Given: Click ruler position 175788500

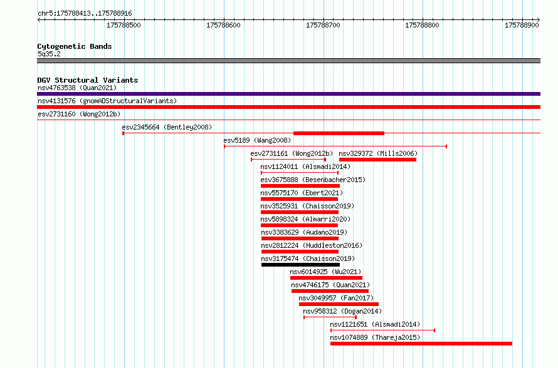Looking at the screenshot, I should coord(124,25).
